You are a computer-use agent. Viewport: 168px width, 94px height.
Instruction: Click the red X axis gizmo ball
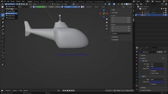[107, 13]
